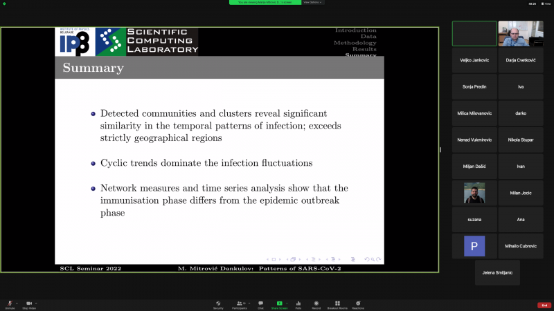The image size is (554, 311).
Task: Click beamer back (undo arrow) icon
Action: point(367,260)
